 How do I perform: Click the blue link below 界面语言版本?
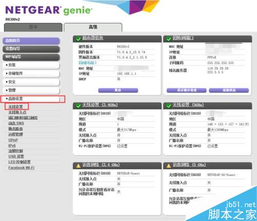pos(87,63)
